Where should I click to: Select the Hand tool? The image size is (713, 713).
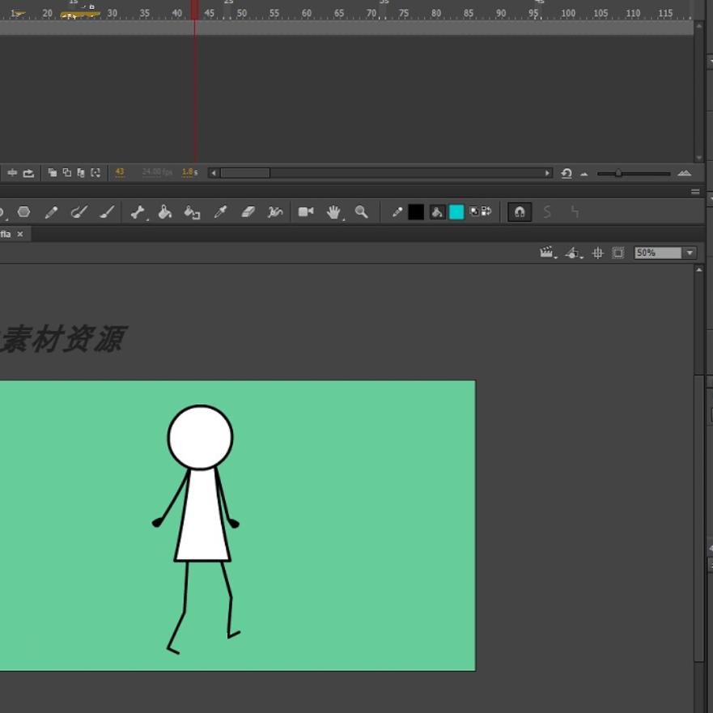pyautogui.click(x=333, y=212)
